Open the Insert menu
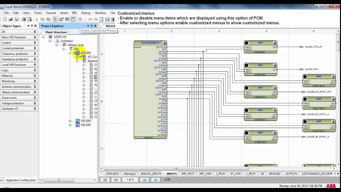Screen dimensions: 341x192 [64, 13]
